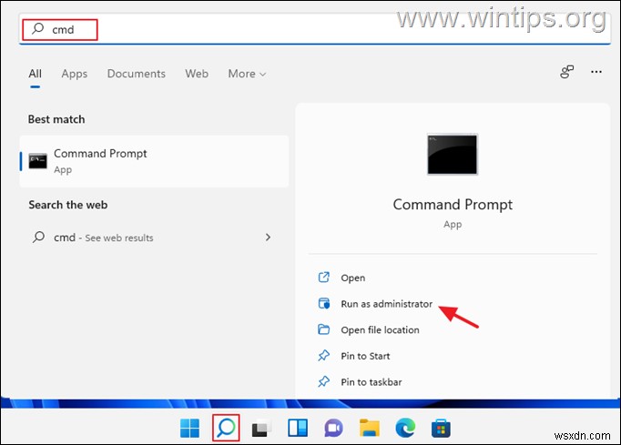Click the search magnifier icon in search box
Screen dimensions: 621x445
click(x=38, y=29)
